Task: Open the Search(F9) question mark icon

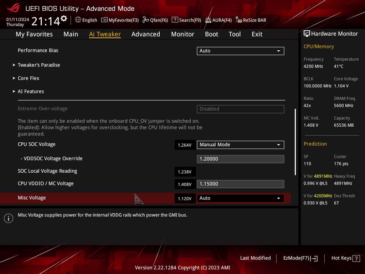Action: pyautogui.click(x=175, y=20)
